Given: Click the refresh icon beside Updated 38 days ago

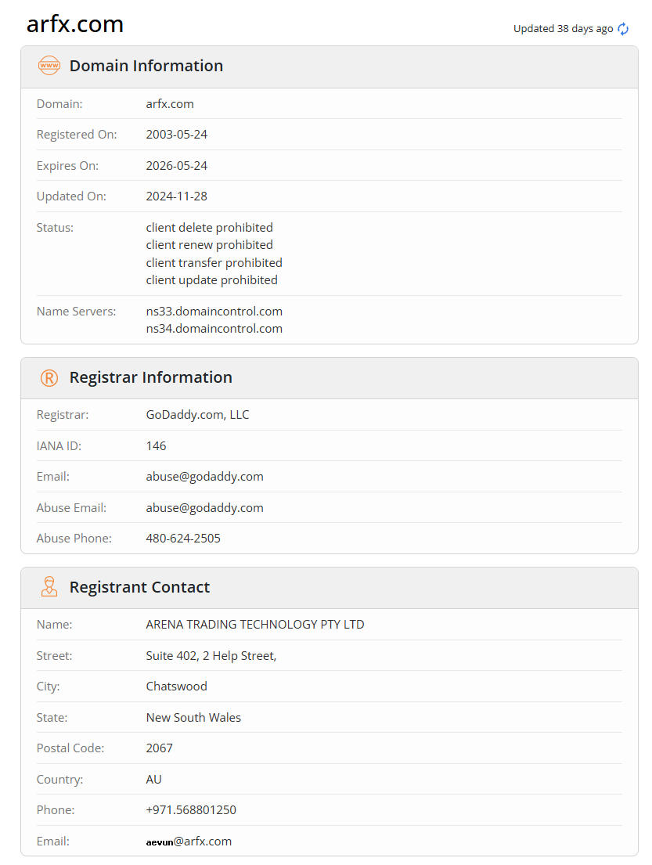Looking at the screenshot, I should [623, 29].
